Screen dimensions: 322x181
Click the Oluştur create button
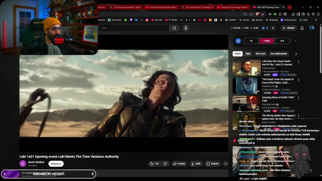click(x=288, y=28)
